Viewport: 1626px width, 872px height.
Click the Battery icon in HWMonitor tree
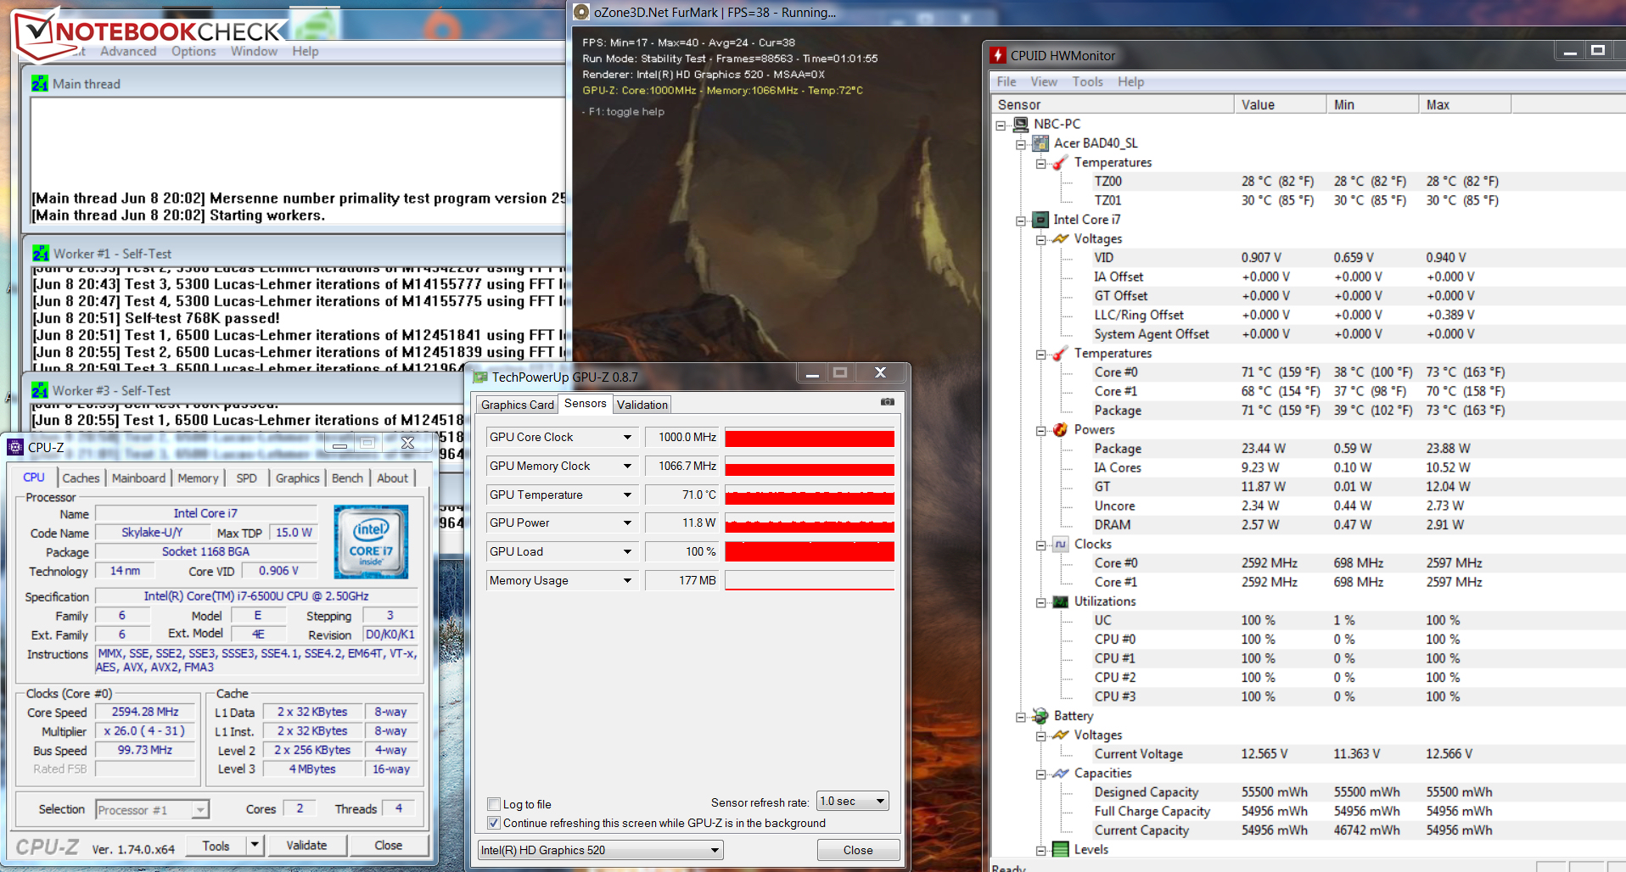pyautogui.click(x=1040, y=716)
